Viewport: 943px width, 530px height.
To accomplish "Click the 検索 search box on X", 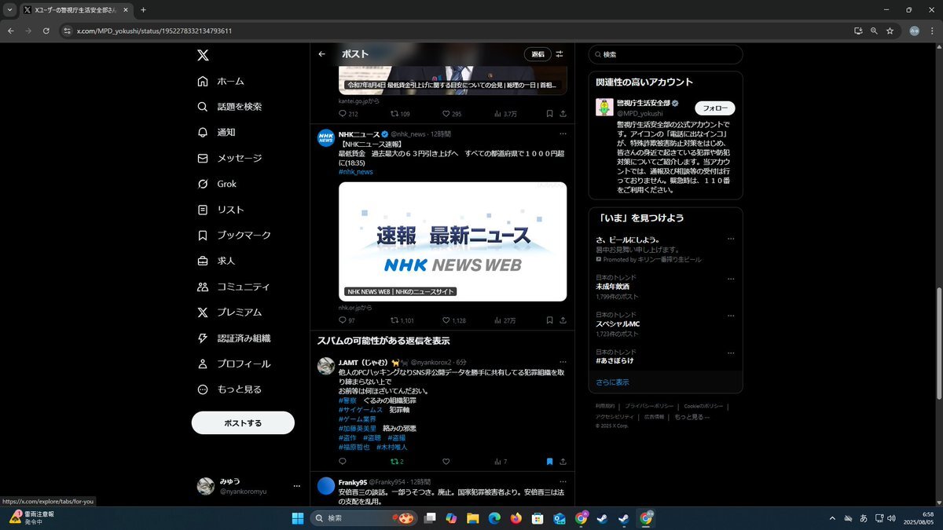I will [665, 54].
